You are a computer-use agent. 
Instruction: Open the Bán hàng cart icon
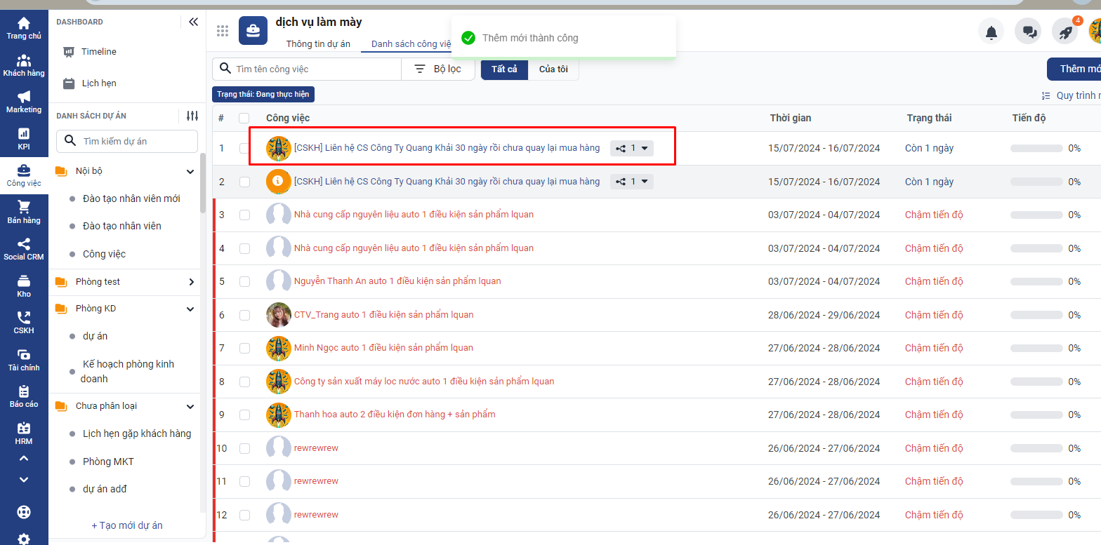[24, 212]
